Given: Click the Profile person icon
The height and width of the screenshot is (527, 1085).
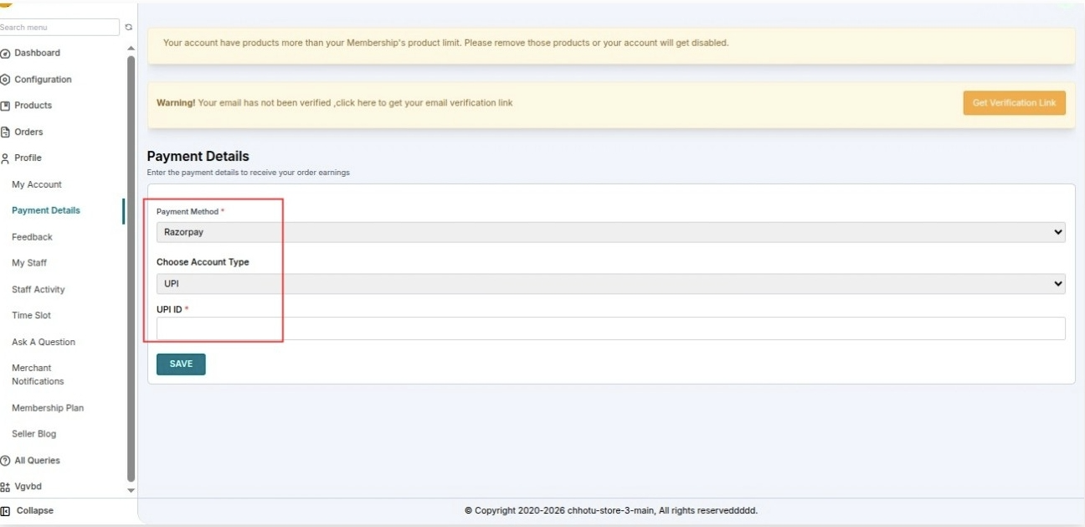Looking at the screenshot, I should tap(6, 158).
